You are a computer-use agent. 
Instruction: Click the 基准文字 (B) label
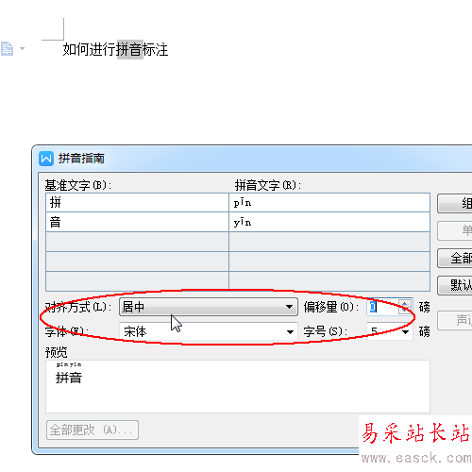point(78,185)
